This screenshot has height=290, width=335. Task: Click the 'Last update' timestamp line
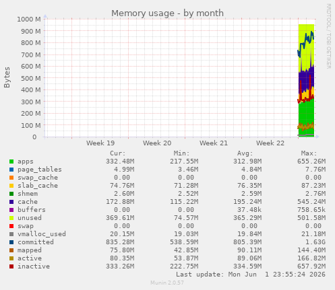(251, 275)
